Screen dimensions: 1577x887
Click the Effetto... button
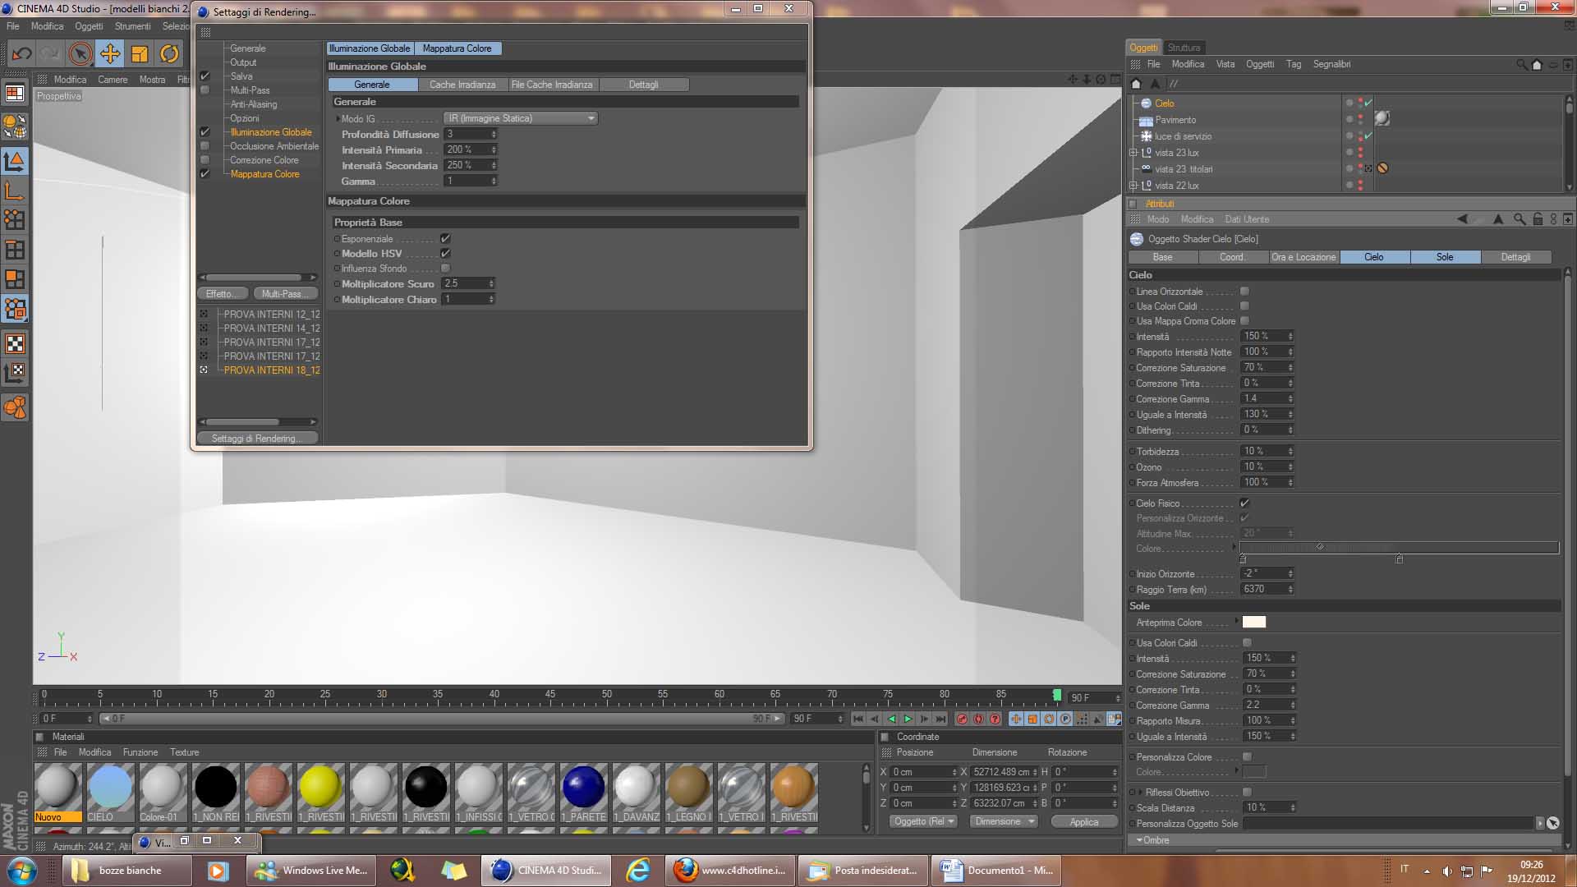(x=222, y=294)
